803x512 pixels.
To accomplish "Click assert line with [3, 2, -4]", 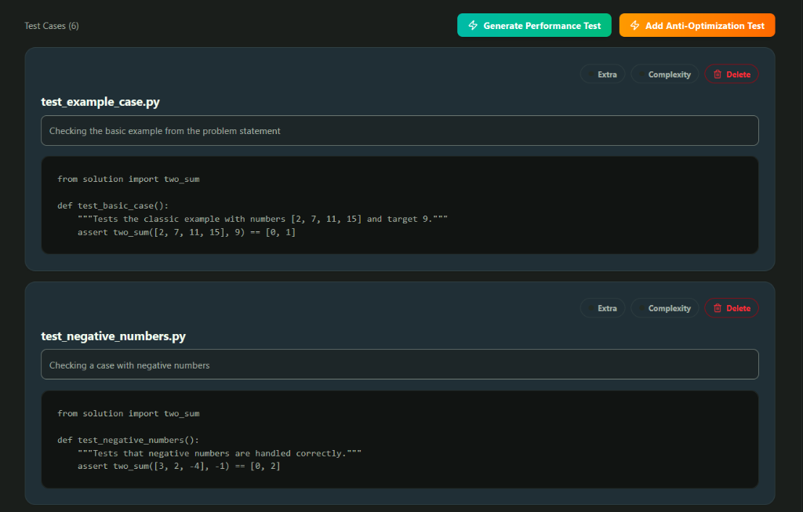I will [x=179, y=467].
